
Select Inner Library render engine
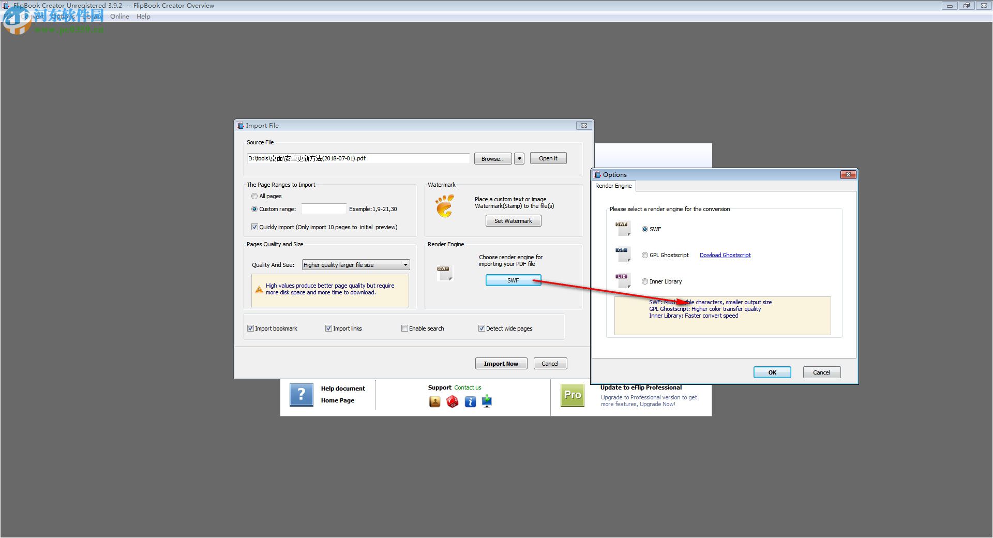click(645, 281)
